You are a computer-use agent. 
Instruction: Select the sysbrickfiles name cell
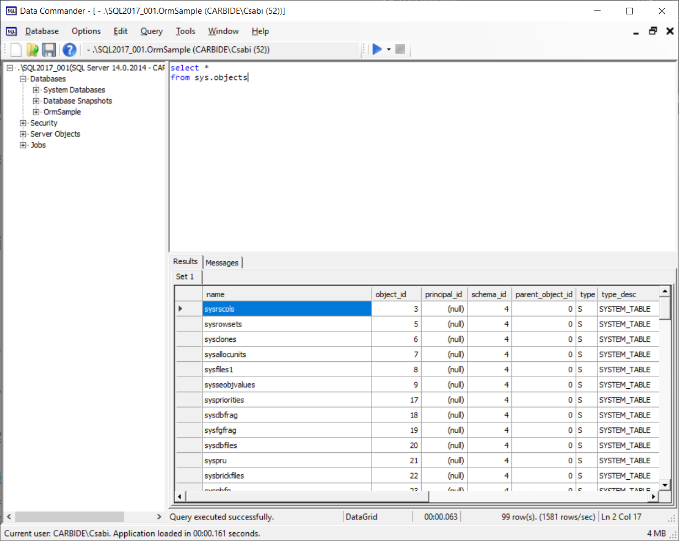[x=287, y=476]
